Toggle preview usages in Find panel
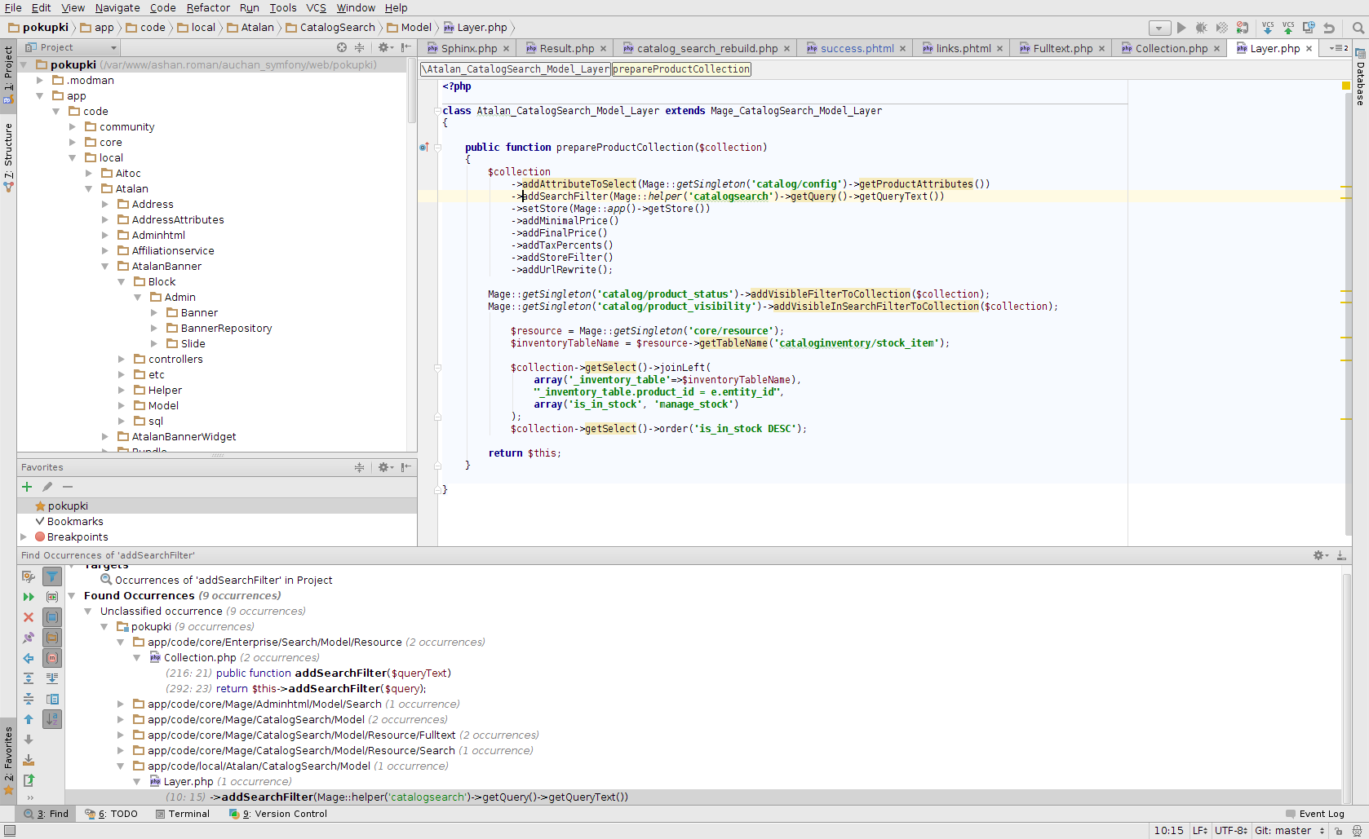The width and height of the screenshot is (1369, 839). point(52,699)
